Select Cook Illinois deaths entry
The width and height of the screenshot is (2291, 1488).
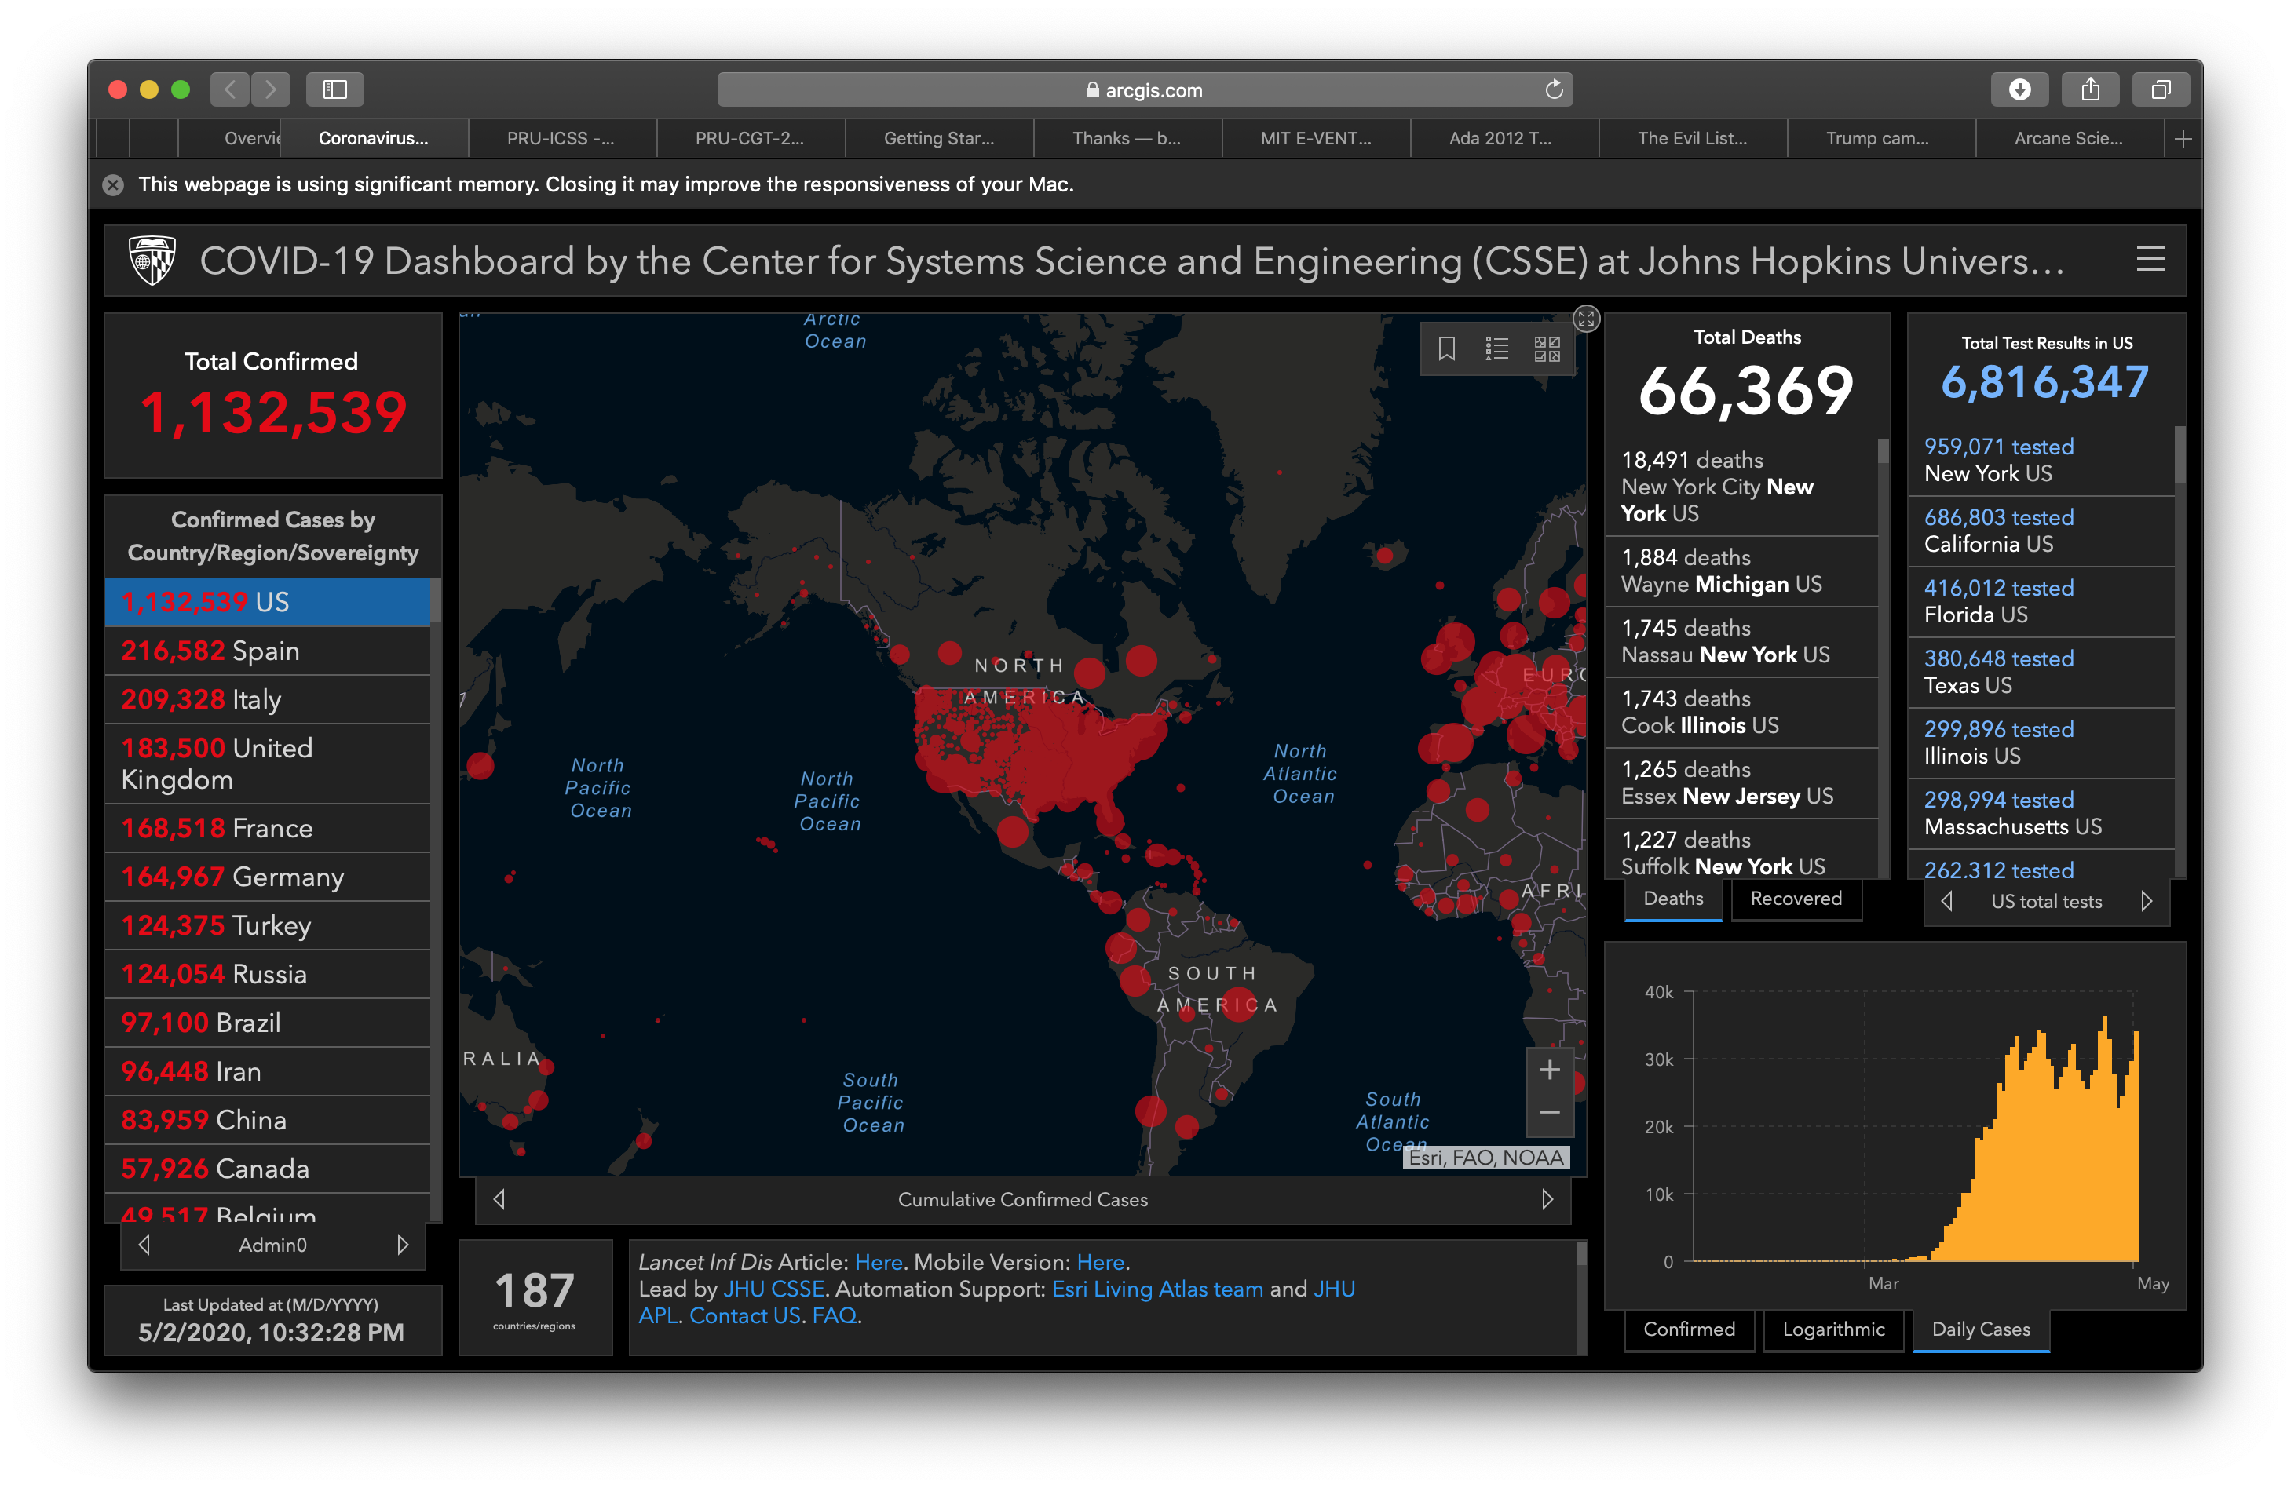[x=1741, y=713]
